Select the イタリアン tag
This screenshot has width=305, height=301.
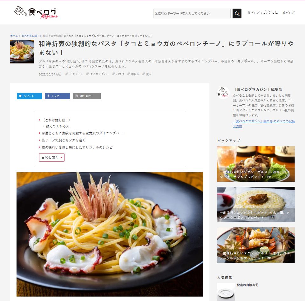74,74
